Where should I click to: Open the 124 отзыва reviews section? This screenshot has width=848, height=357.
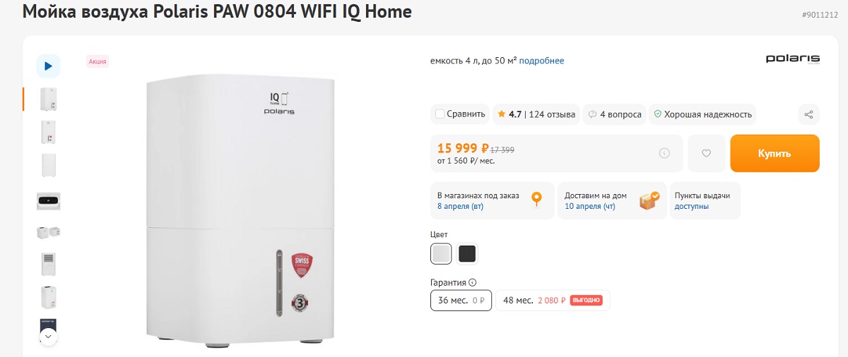(552, 114)
